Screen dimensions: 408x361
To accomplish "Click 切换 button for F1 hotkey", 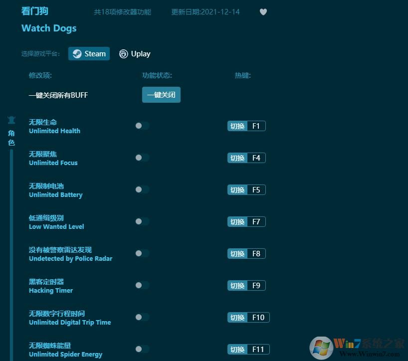I will click(x=237, y=126).
